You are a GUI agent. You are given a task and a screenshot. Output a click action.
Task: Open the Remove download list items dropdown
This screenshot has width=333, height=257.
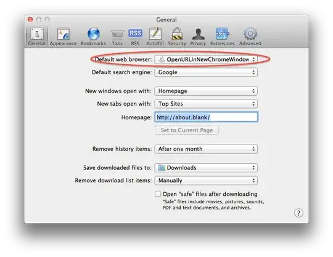pyautogui.click(x=206, y=180)
